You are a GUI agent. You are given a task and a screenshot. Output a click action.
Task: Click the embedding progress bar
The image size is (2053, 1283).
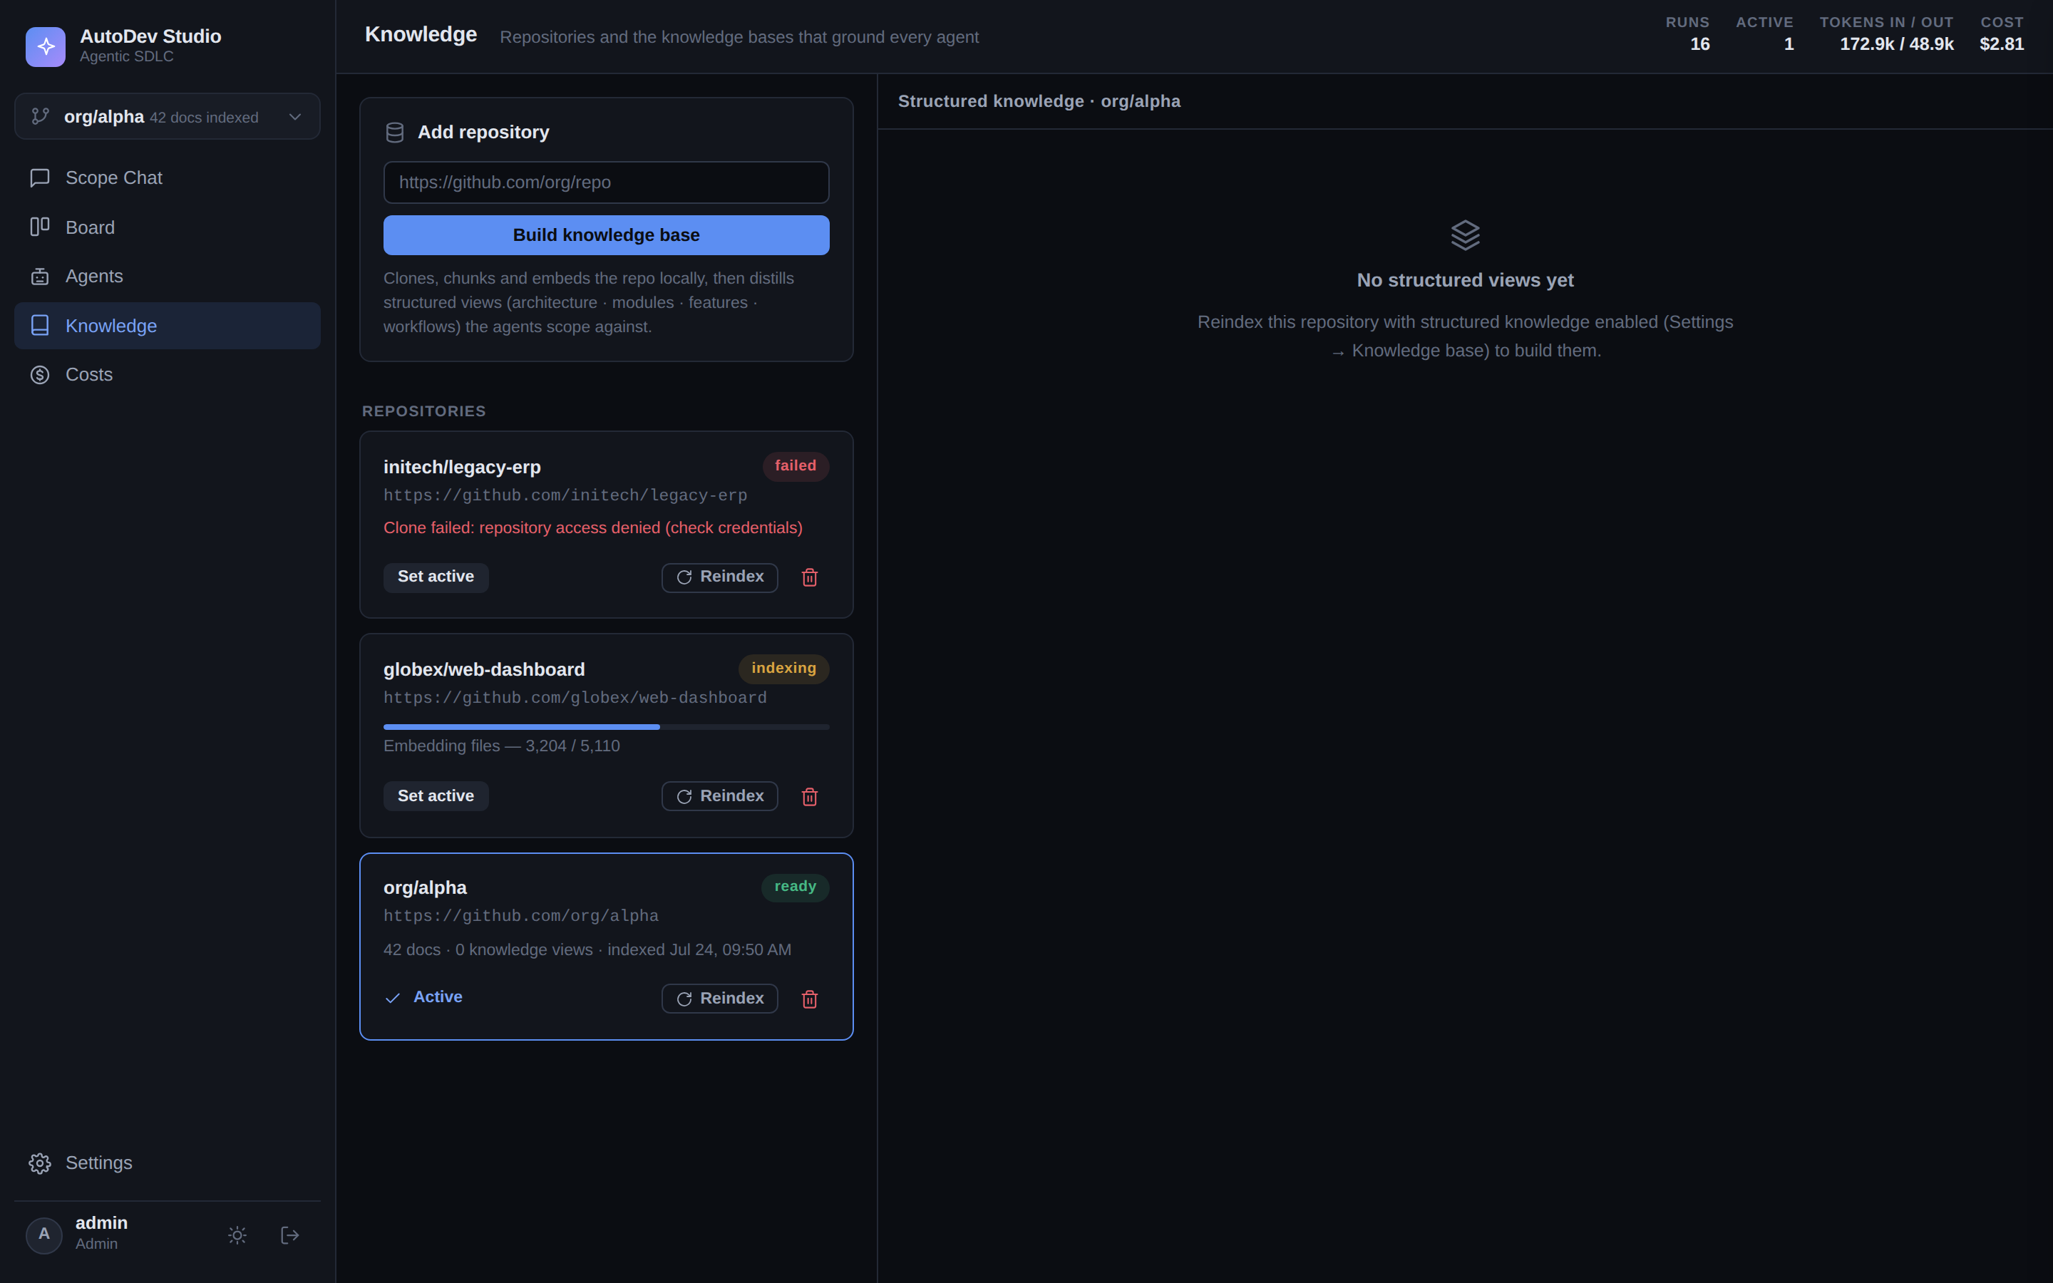[606, 727]
